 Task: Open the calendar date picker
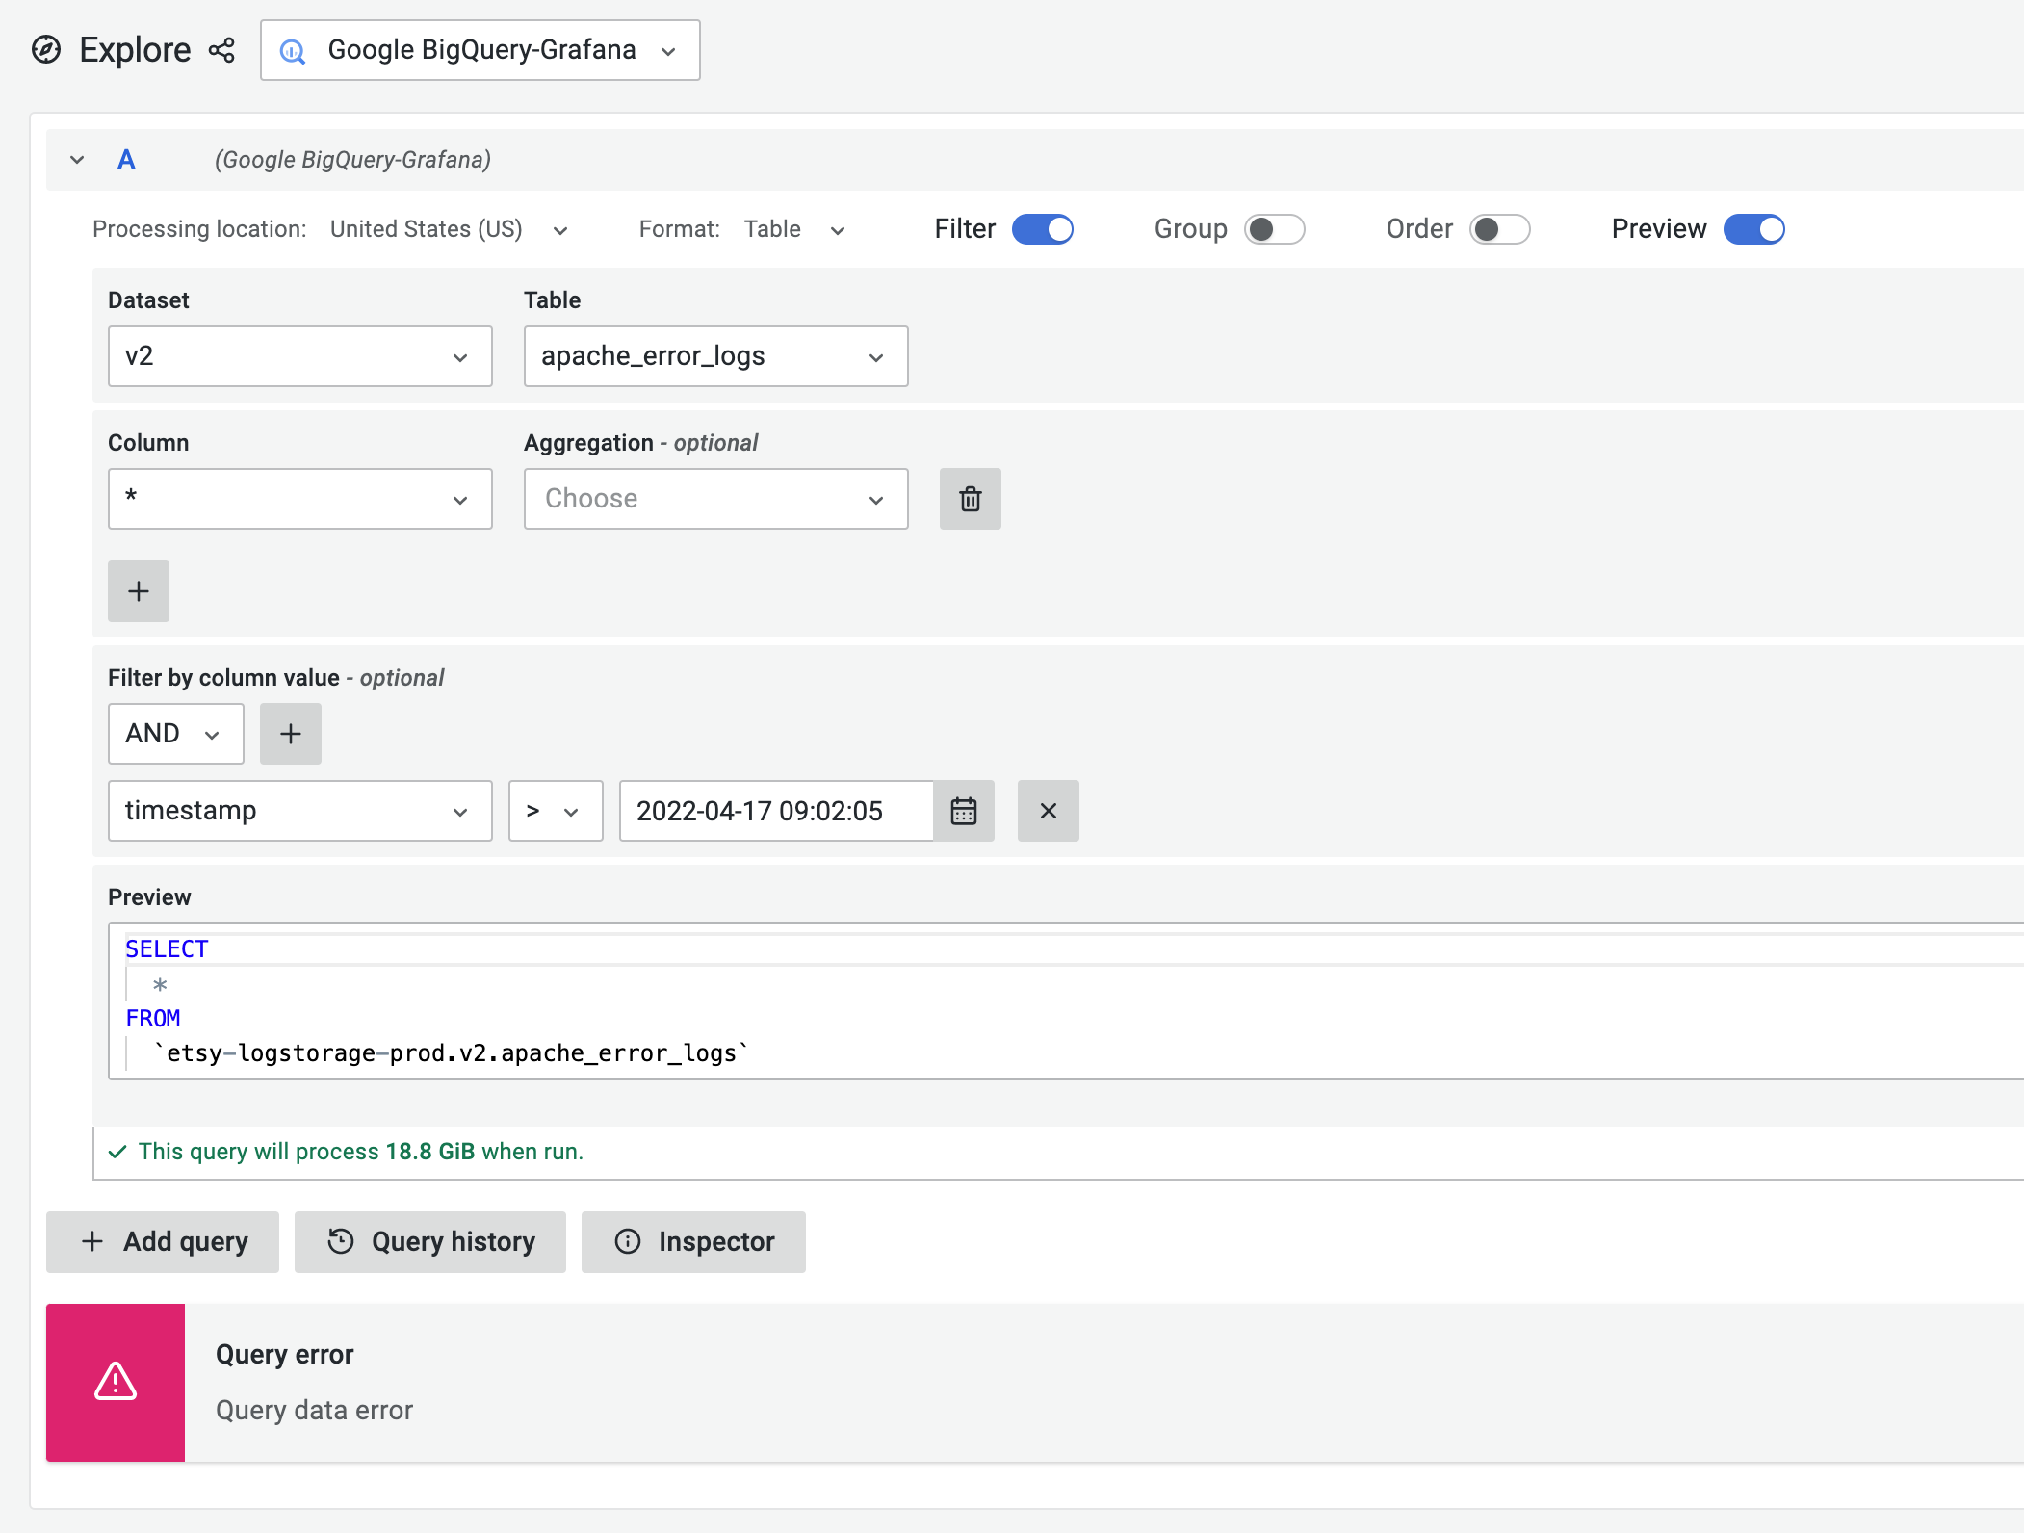pos(964,811)
